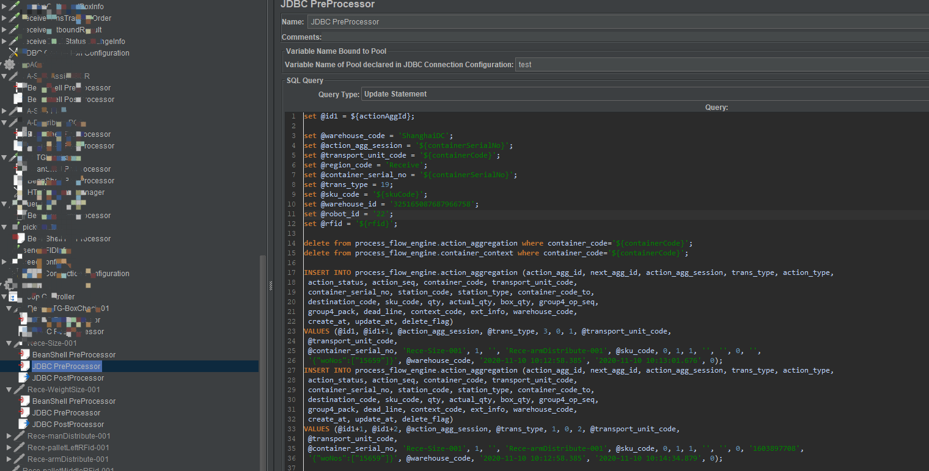
Task: Click the green sampler icon of the Order row
Action: (15, 18)
